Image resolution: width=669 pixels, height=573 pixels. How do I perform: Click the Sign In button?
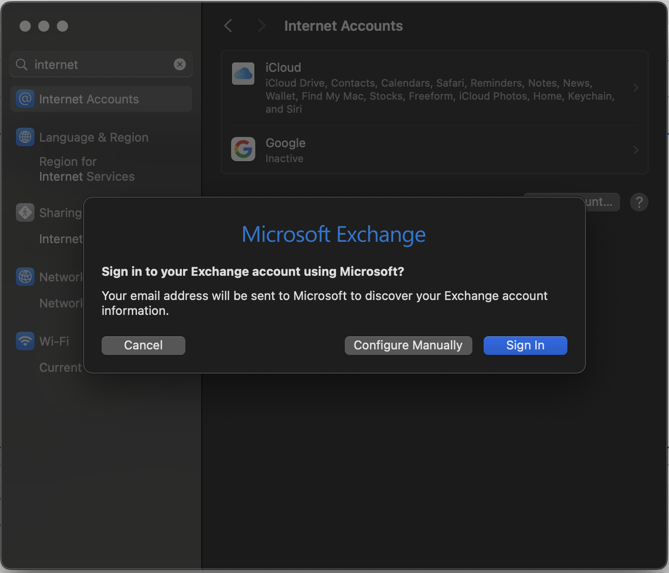pyautogui.click(x=525, y=345)
